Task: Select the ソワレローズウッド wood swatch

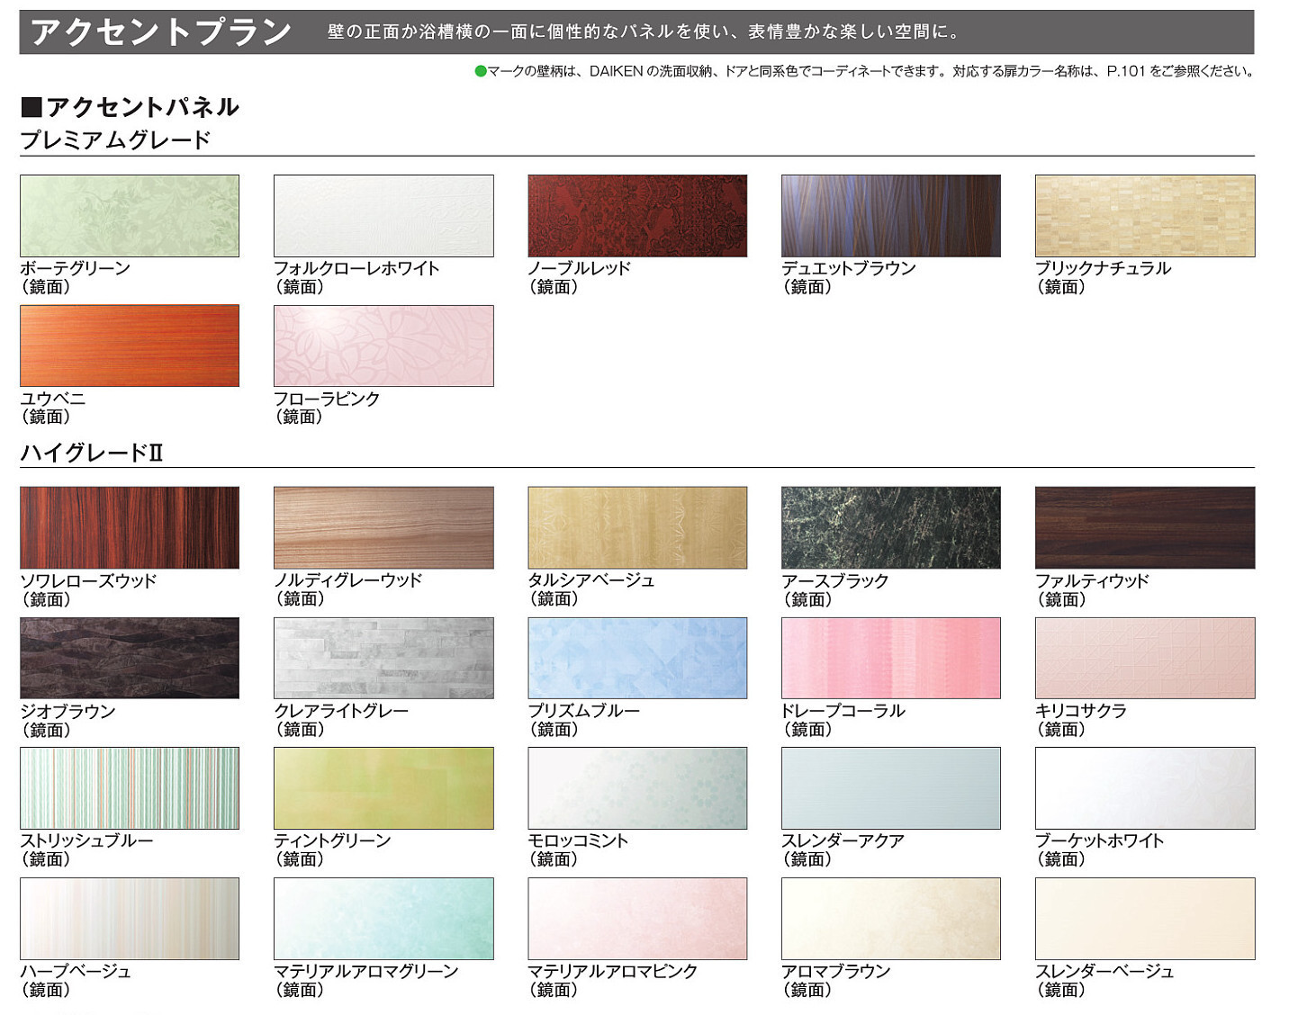Action: click(130, 527)
